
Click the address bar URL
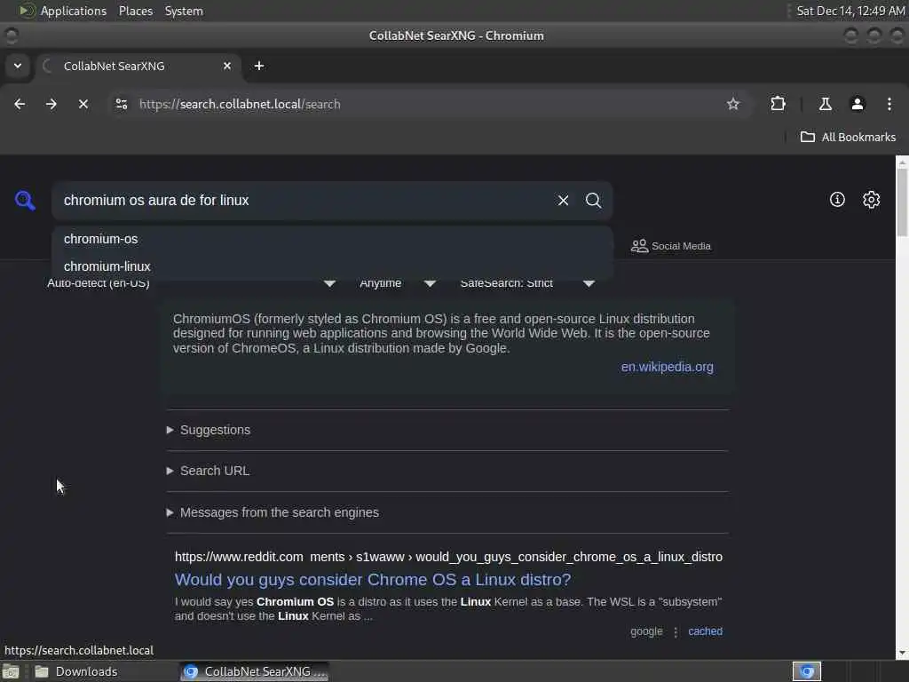pyautogui.click(x=240, y=105)
